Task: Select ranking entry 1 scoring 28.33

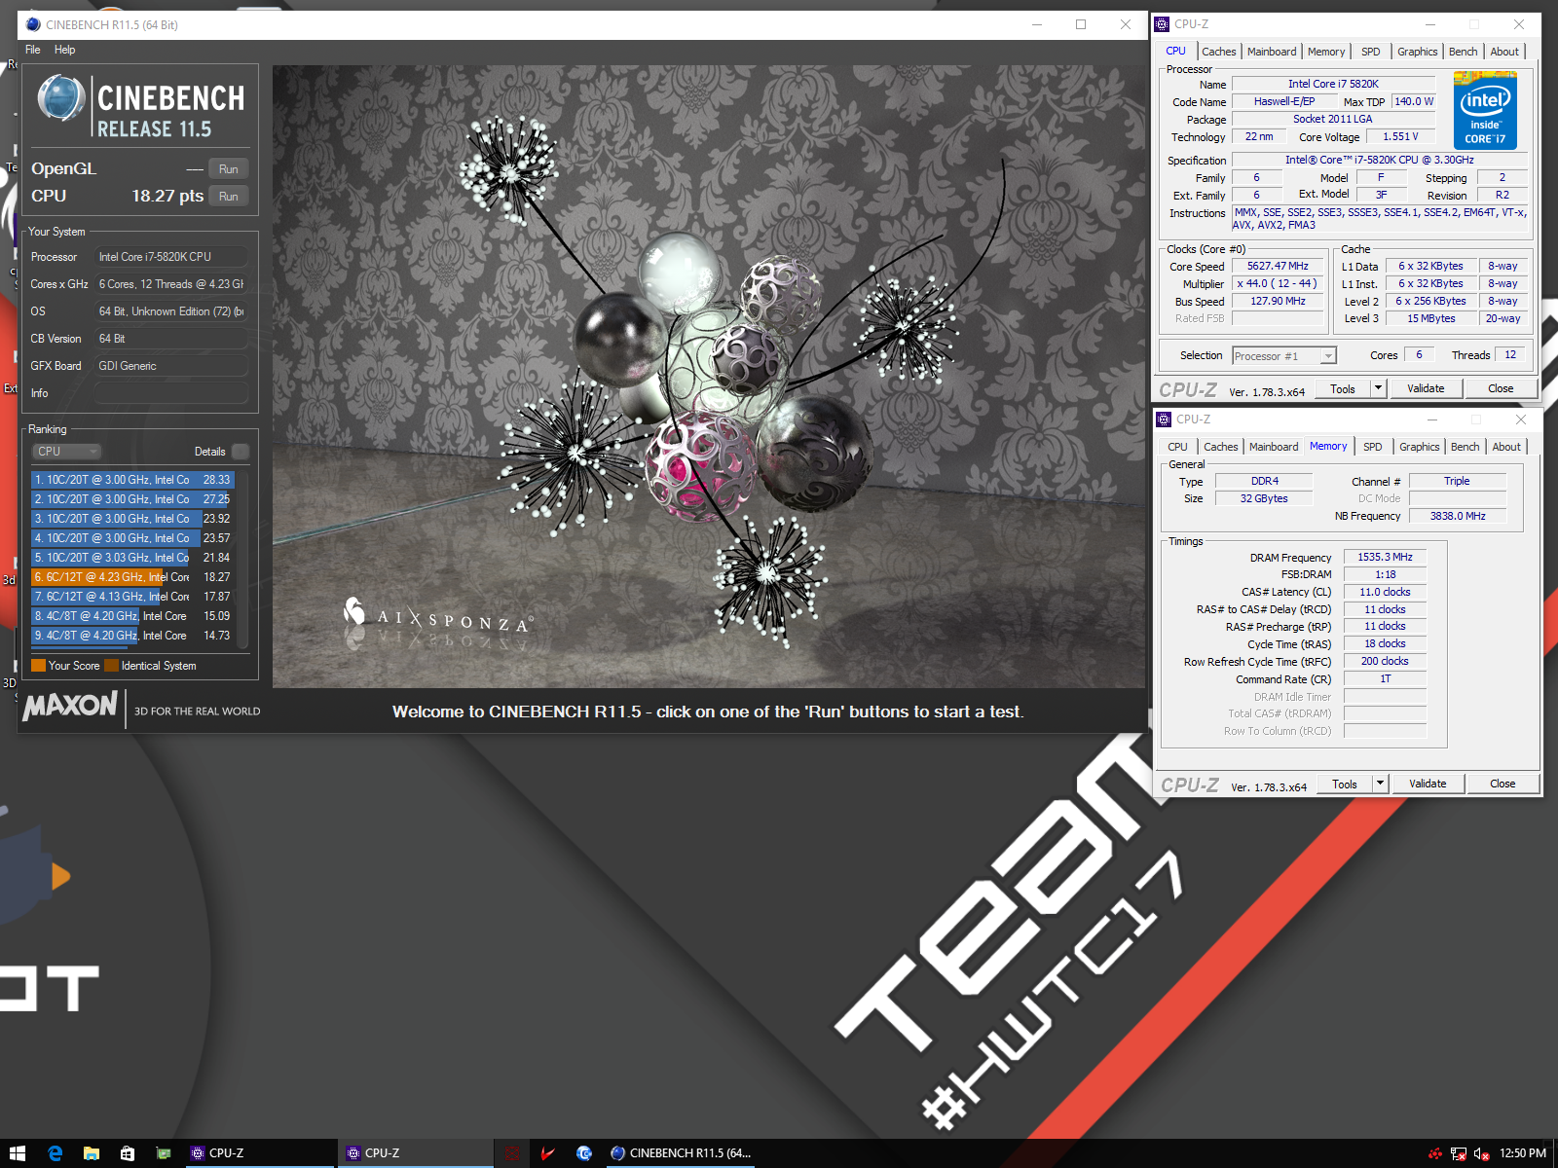Action: pos(132,480)
